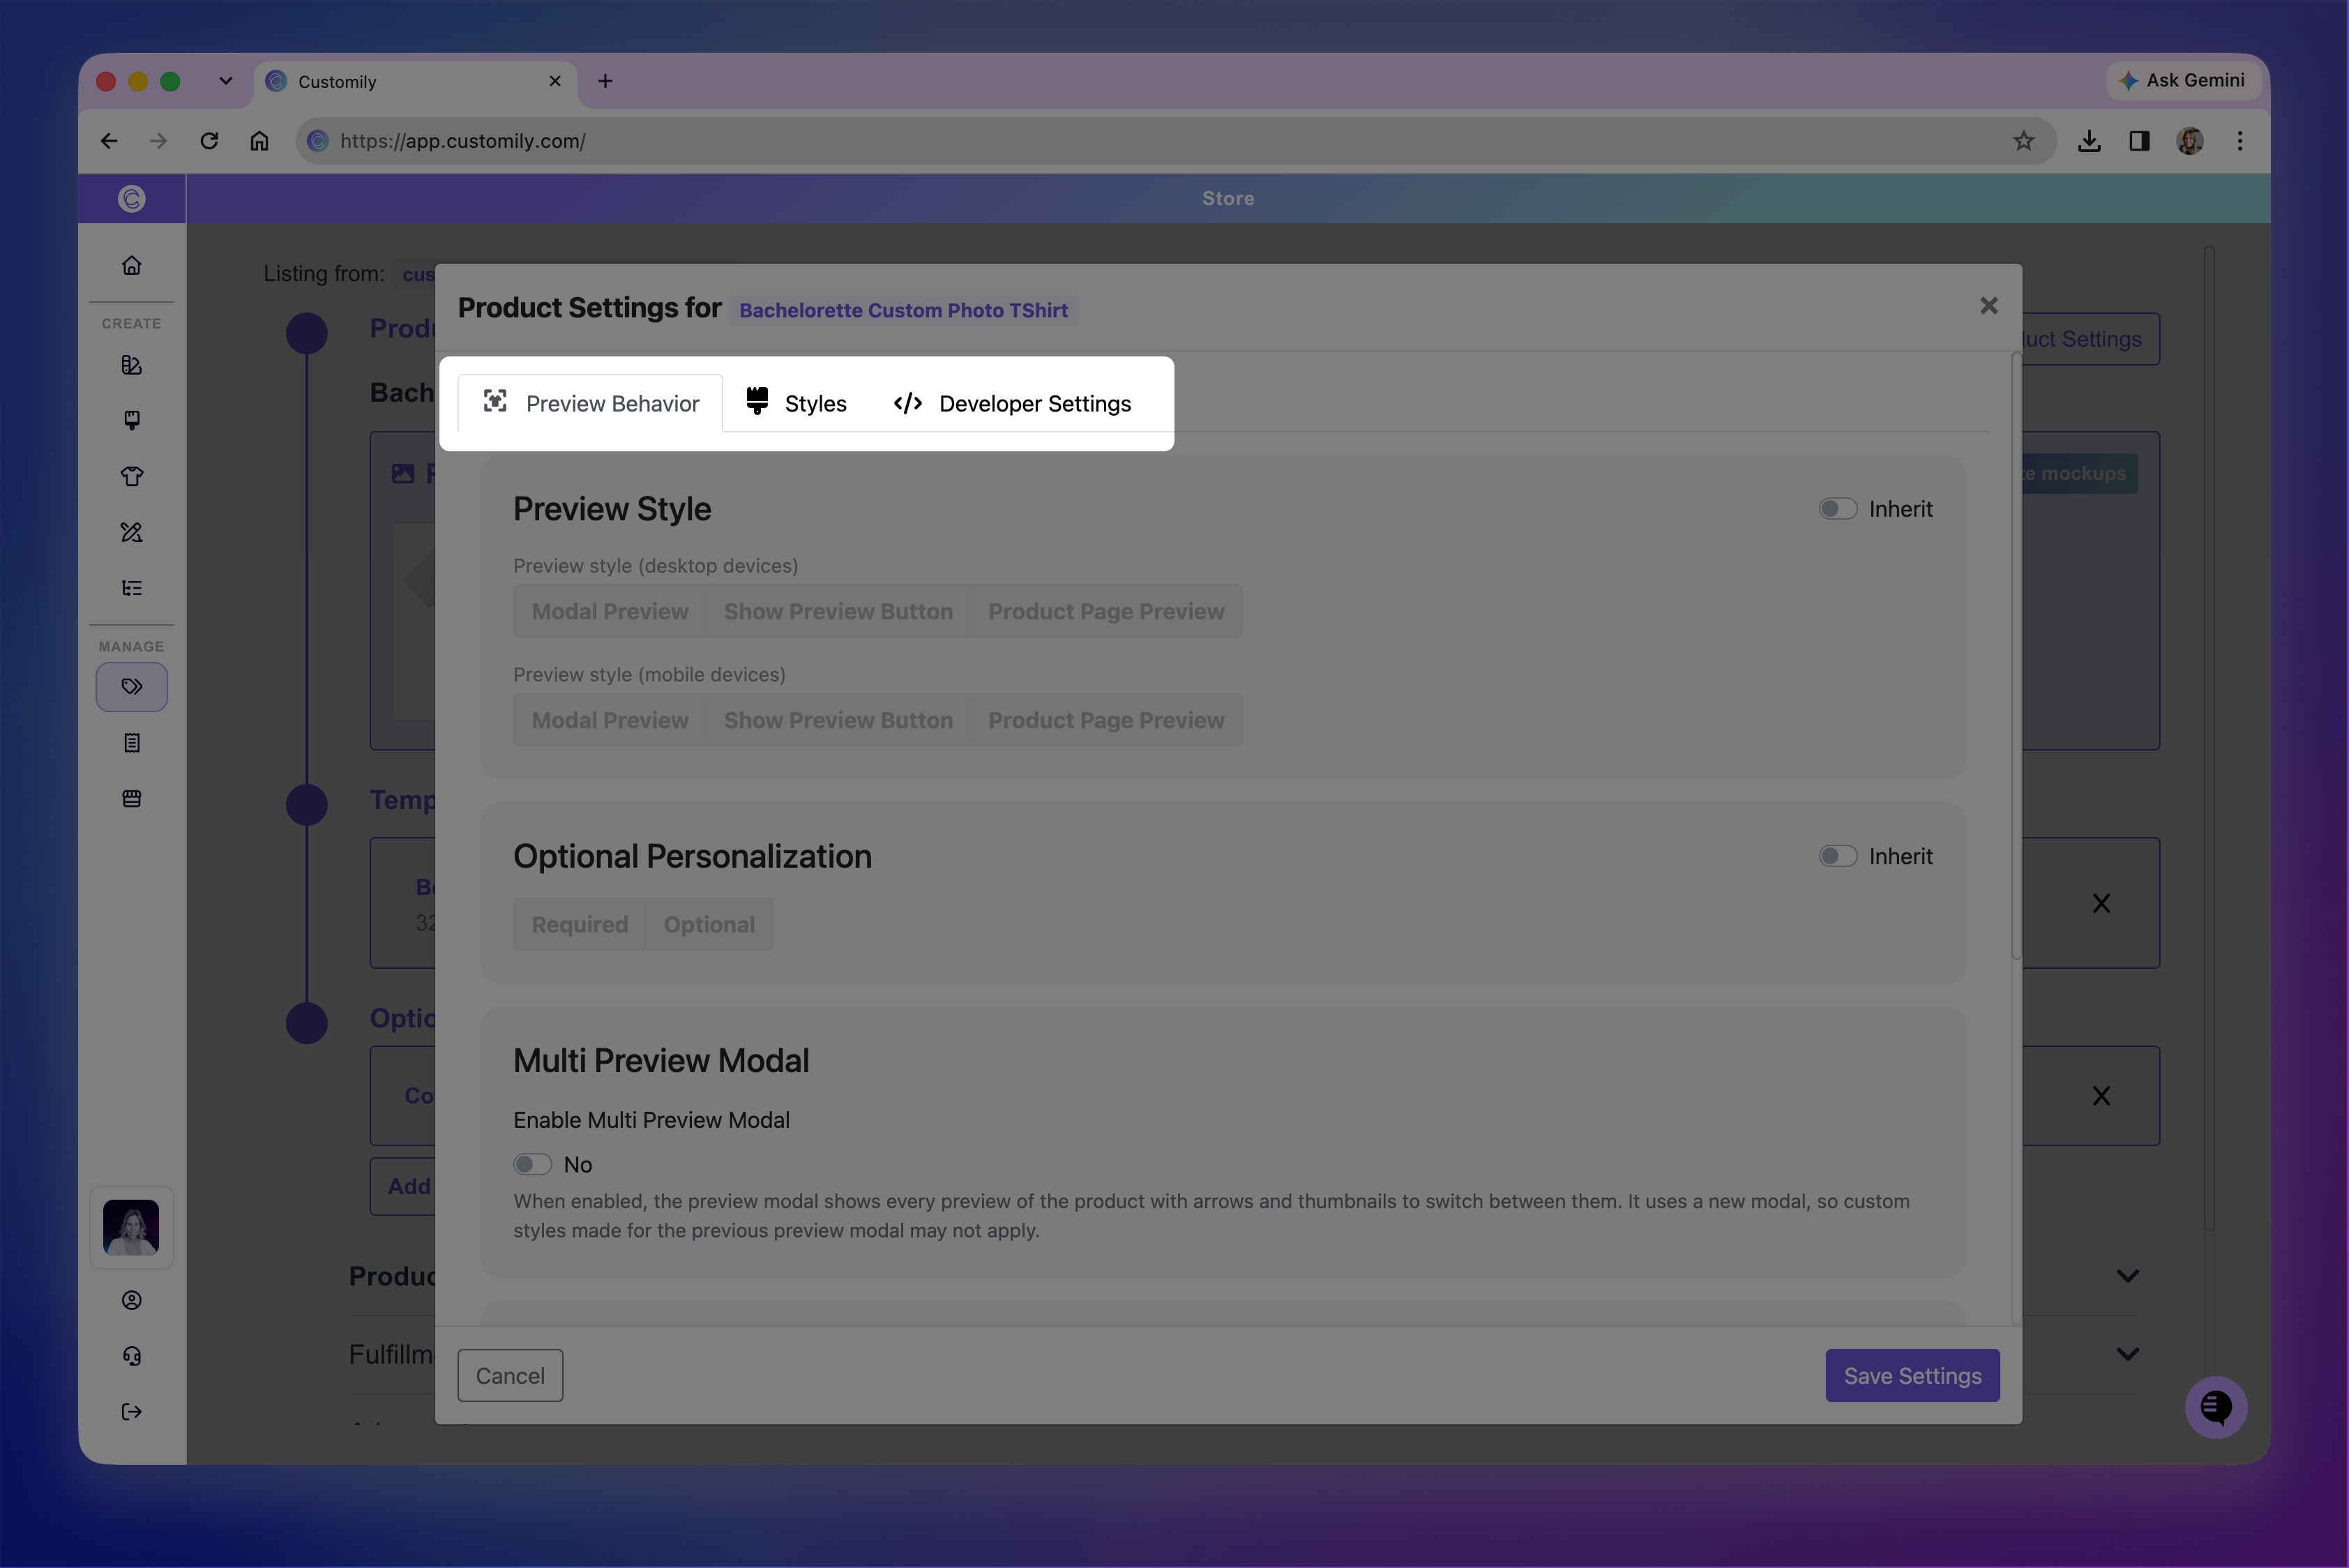Open the Developer Settings tab

(1012, 403)
